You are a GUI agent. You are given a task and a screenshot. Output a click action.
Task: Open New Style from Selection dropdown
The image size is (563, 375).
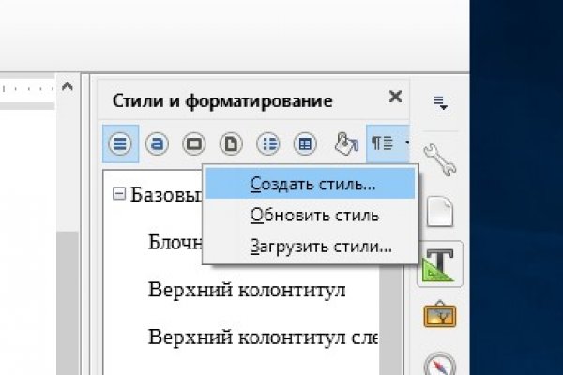388,143
